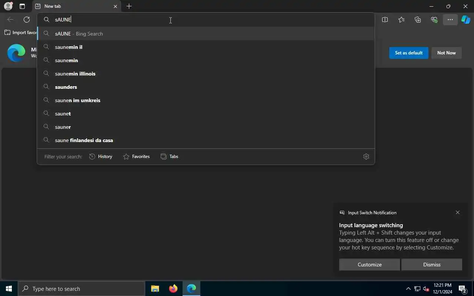Choose the saunemin il suggestion
The height and width of the screenshot is (296, 474).
pyautogui.click(x=206, y=47)
